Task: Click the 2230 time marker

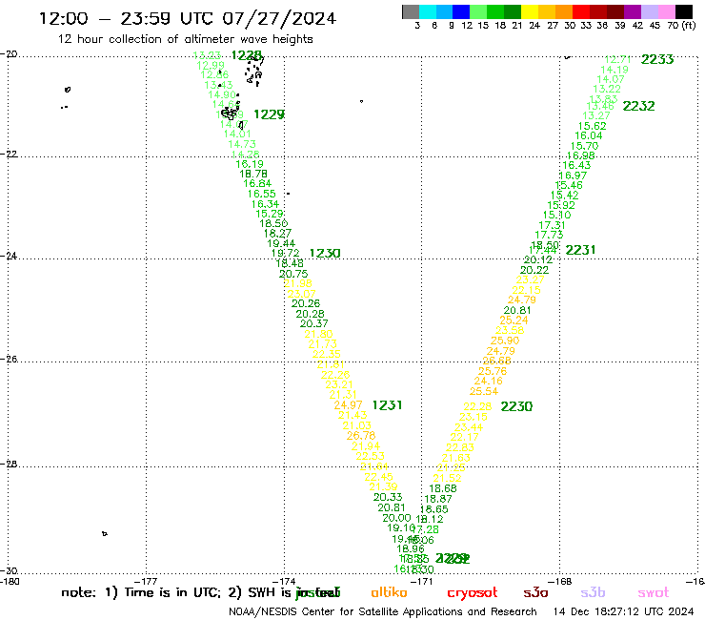Action: [x=516, y=406]
